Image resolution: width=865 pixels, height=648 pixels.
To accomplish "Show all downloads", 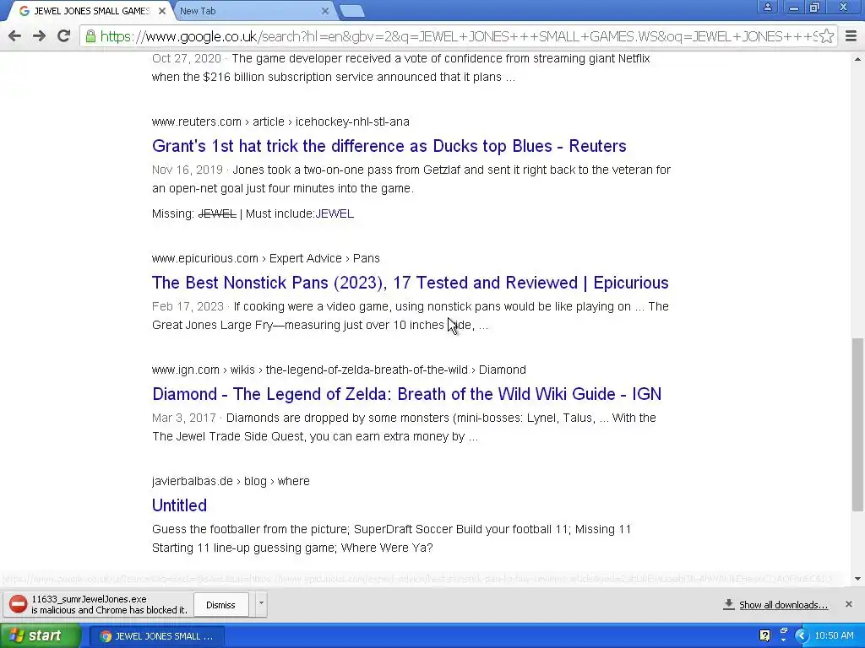I will pos(783,605).
